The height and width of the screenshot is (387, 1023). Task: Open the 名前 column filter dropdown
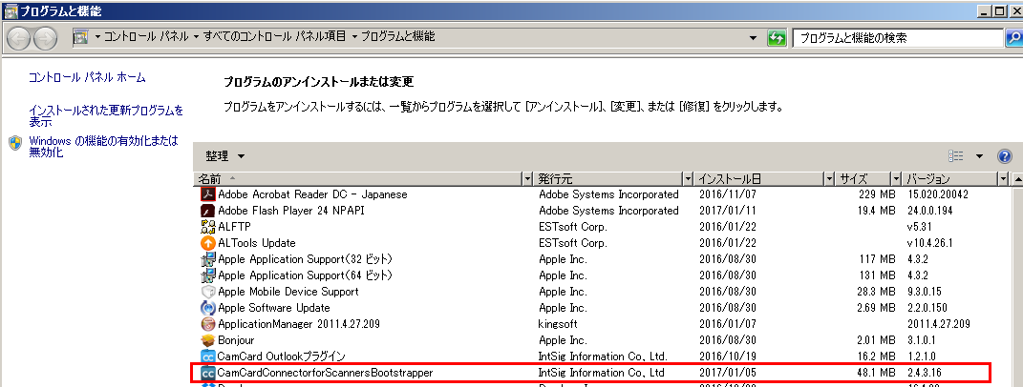point(528,178)
